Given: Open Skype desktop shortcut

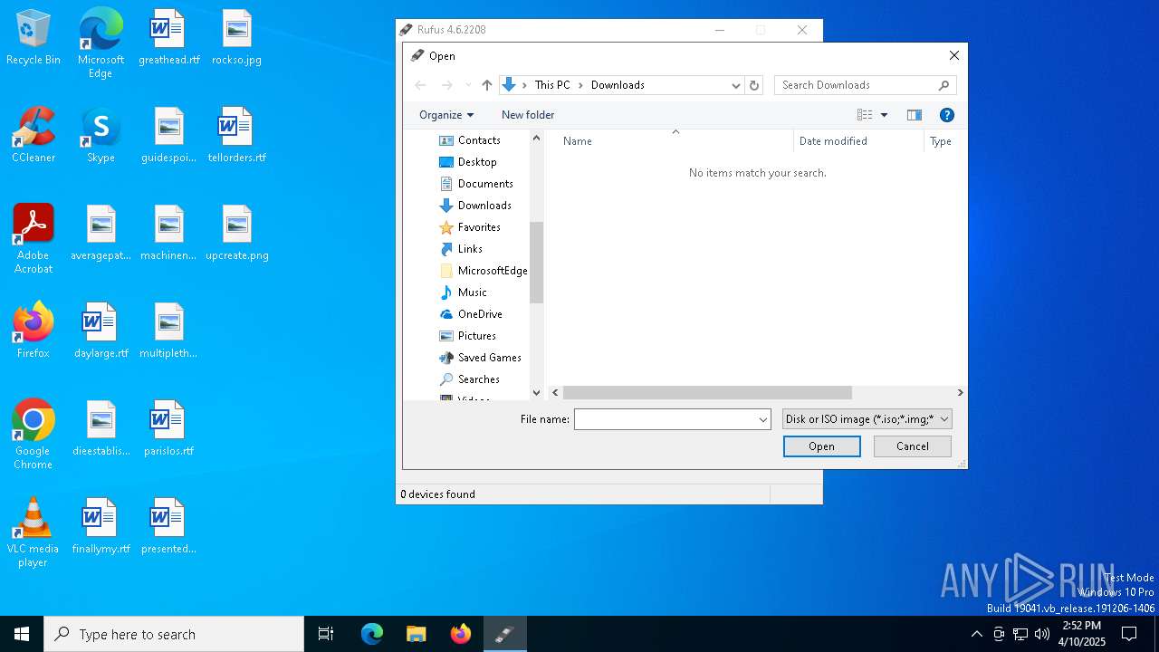Looking at the screenshot, I should pyautogui.click(x=101, y=136).
